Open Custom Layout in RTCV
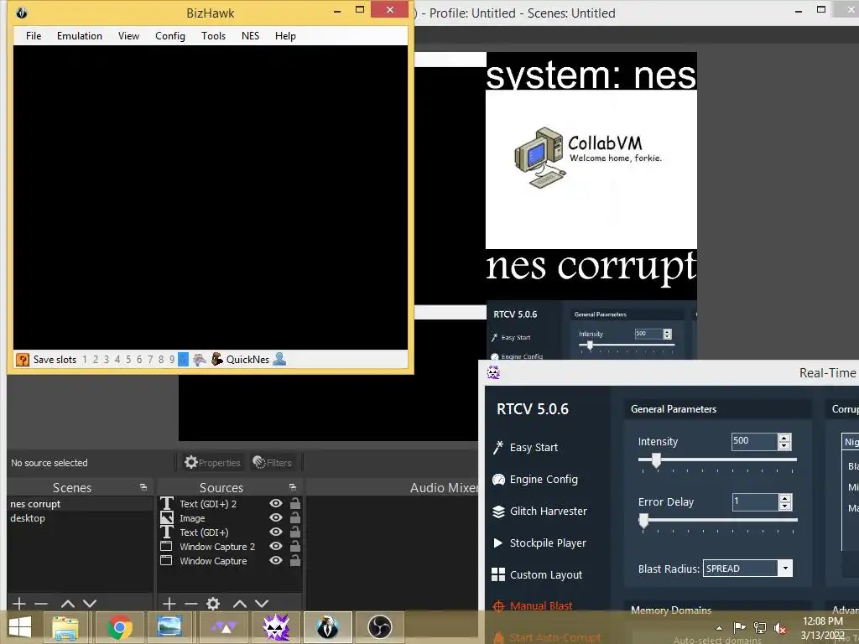Viewport: 859px width, 644px height. point(537,574)
